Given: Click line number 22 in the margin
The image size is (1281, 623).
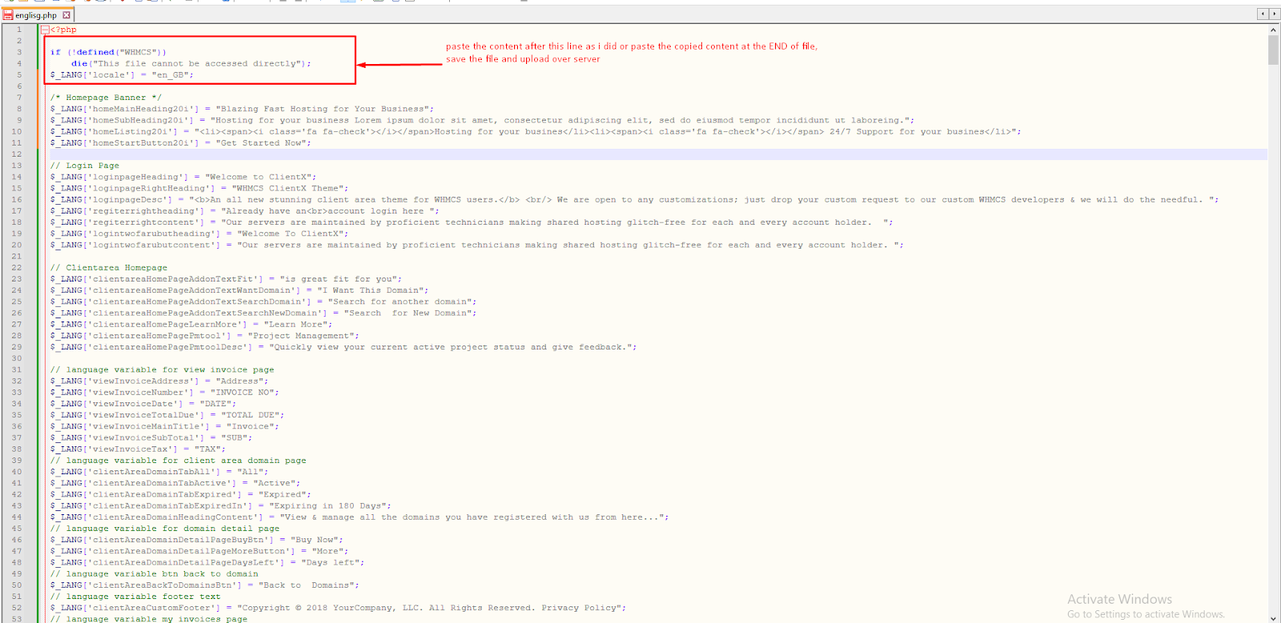Looking at the screenshot, I should pos(17,268).
